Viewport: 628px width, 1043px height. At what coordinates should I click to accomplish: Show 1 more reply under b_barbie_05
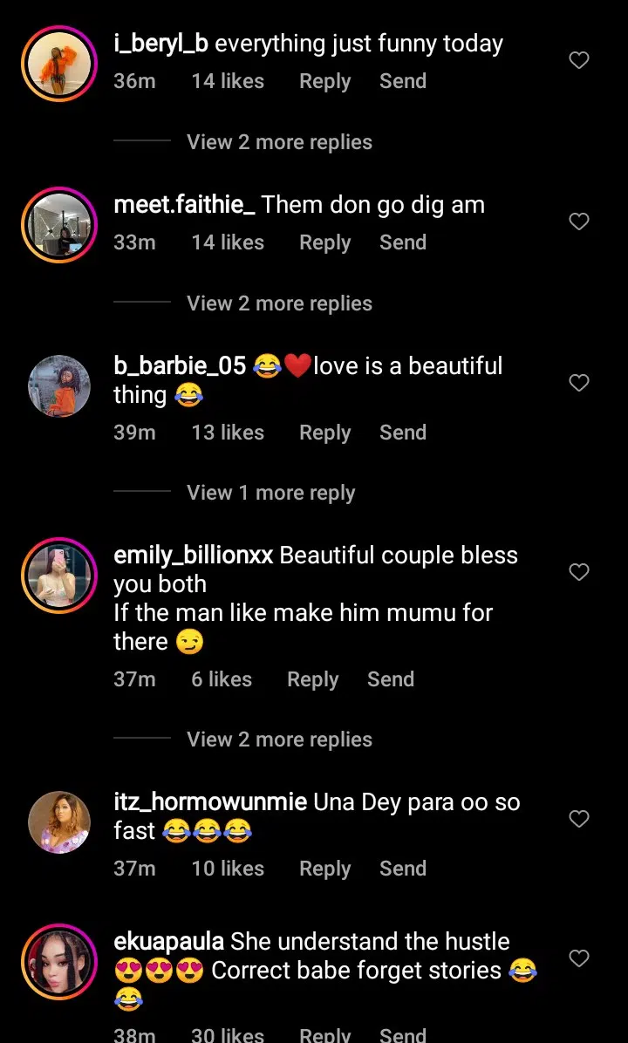tap(271, 493)
